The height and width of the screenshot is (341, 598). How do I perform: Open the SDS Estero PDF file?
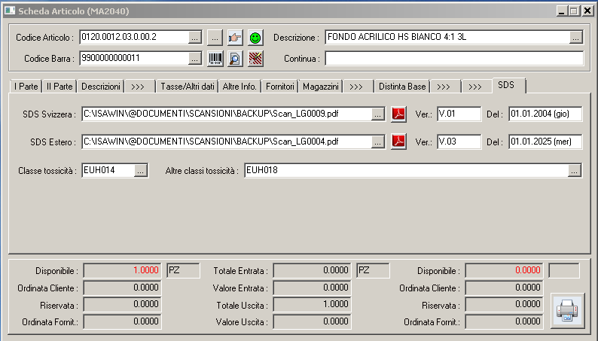tap(398, 142)
